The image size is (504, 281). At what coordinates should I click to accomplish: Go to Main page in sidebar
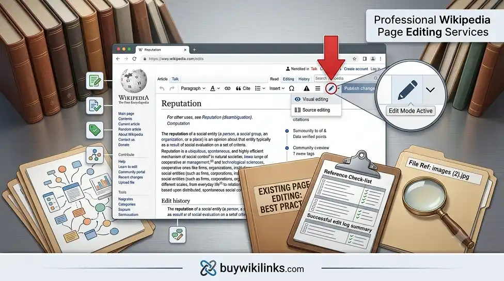[x=126, y=114]
